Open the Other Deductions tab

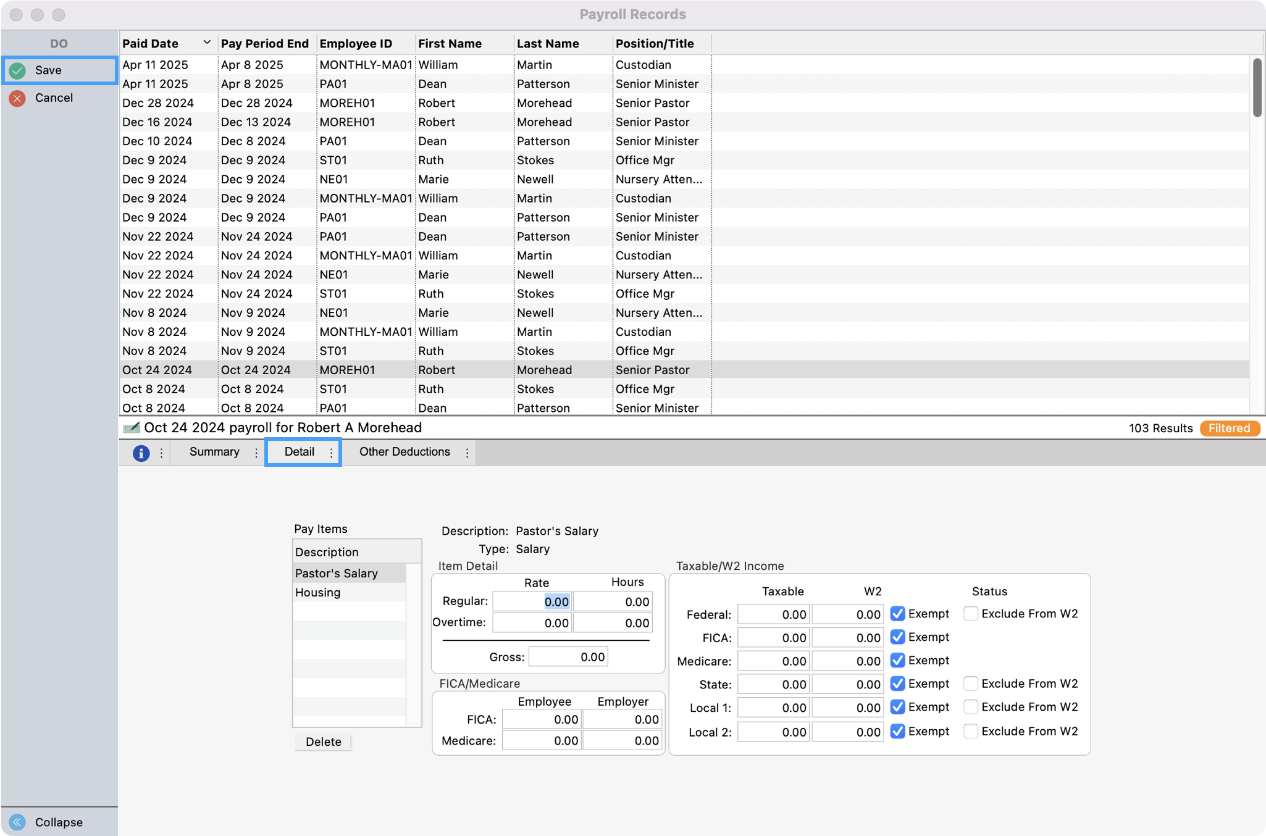(404, 452)
